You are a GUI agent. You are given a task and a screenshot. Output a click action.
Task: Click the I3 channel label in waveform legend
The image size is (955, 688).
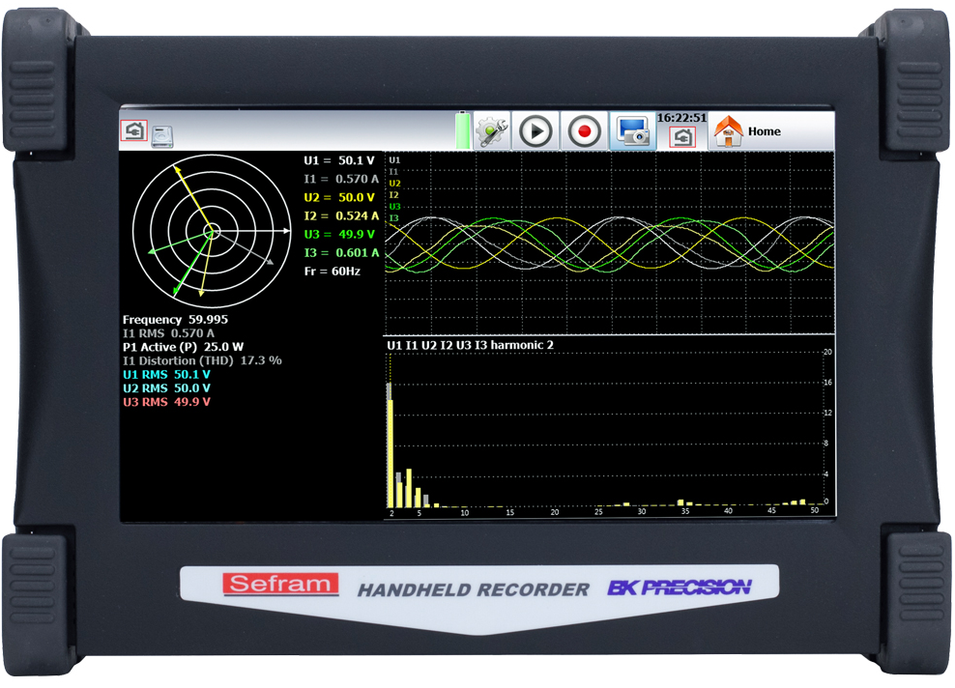393,218
